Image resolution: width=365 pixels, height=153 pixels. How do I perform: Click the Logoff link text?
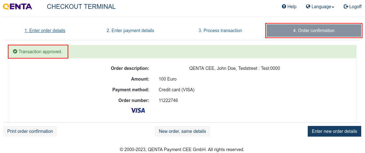[355, 7]
